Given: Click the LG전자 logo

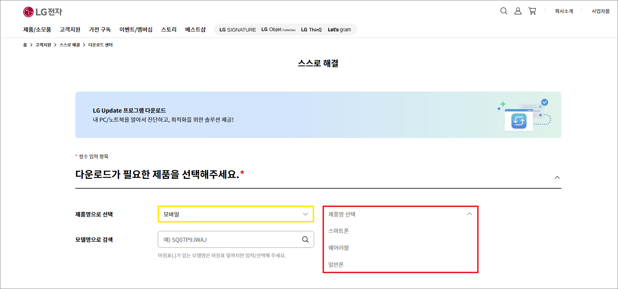Looking at the screenshot, I should [x=43, y=12].
